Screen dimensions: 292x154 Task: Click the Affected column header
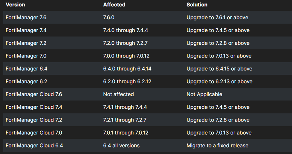114,5
